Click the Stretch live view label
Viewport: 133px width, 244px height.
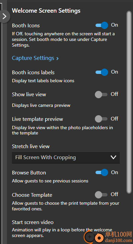point(31,146)
